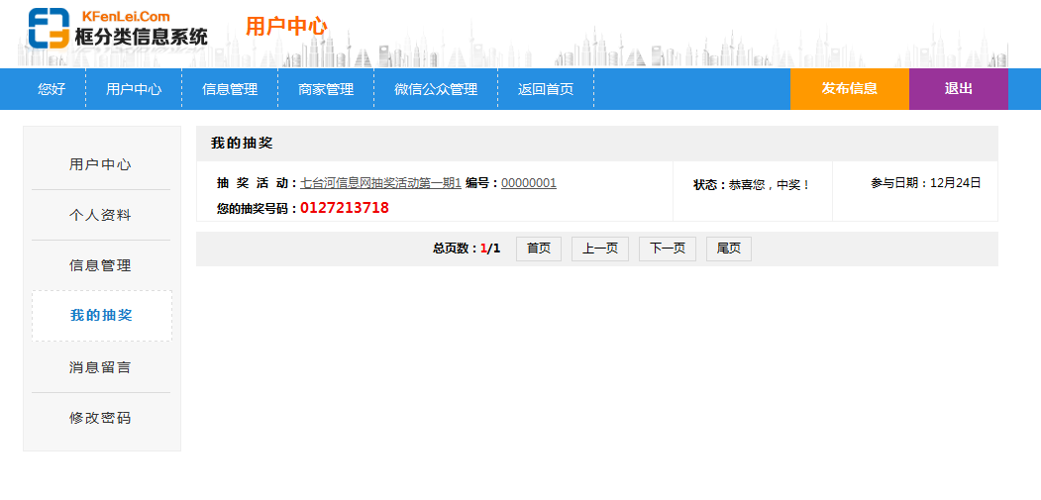Open 微信公众管理 in the navigation bar
Screen dimensions: 1041x500
(436, 89)
